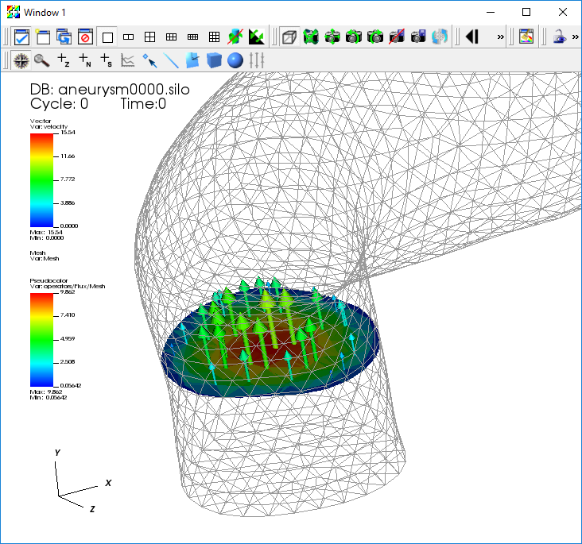
Task: Step animation back one frame
Action: click(x=472, y=37)
